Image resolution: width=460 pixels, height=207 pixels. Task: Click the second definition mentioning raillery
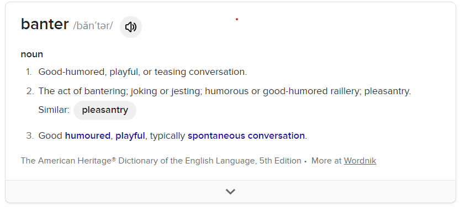pyautogui.click(x=225, y=91)
